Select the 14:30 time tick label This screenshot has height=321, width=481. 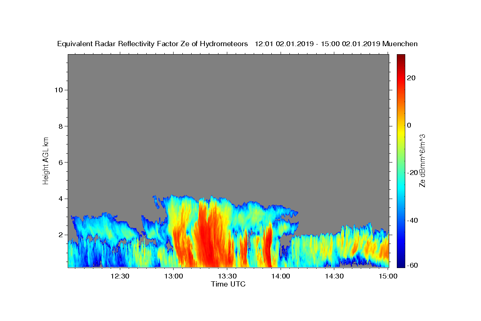click(x=334, y=276)
